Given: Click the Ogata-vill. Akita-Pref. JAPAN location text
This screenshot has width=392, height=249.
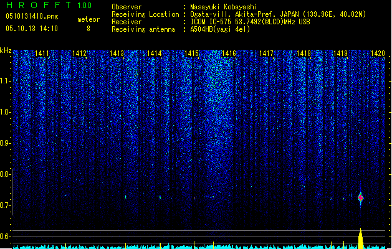Looking at the screenshot, I should coord(278,14).
